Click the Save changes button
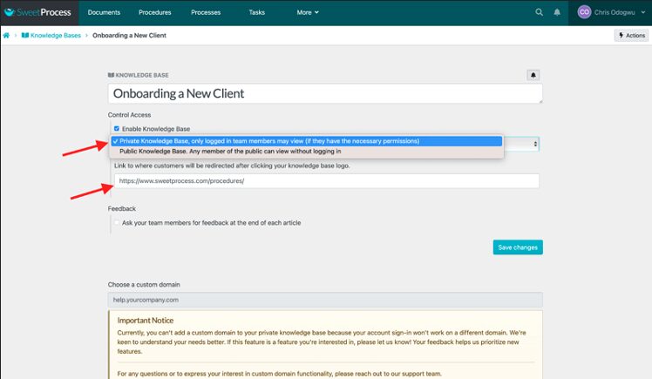Screen dimensions: 652x379 517,247
